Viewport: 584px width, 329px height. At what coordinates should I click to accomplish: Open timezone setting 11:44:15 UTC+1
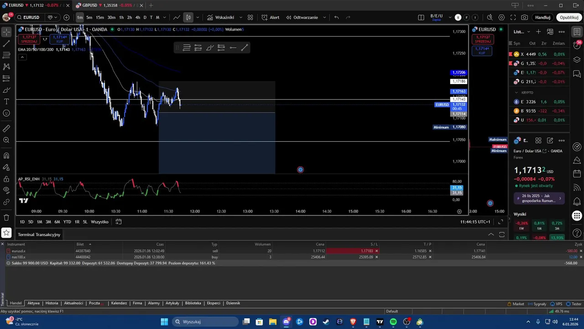[475, 222]
